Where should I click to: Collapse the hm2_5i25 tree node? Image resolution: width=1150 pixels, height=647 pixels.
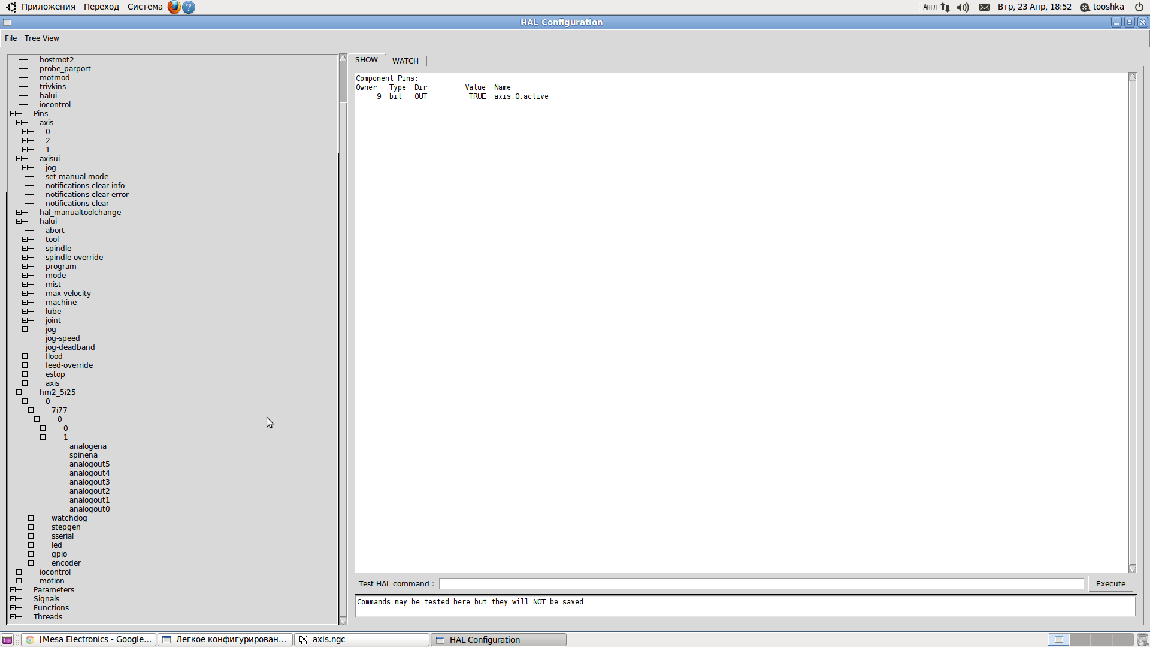19,392
